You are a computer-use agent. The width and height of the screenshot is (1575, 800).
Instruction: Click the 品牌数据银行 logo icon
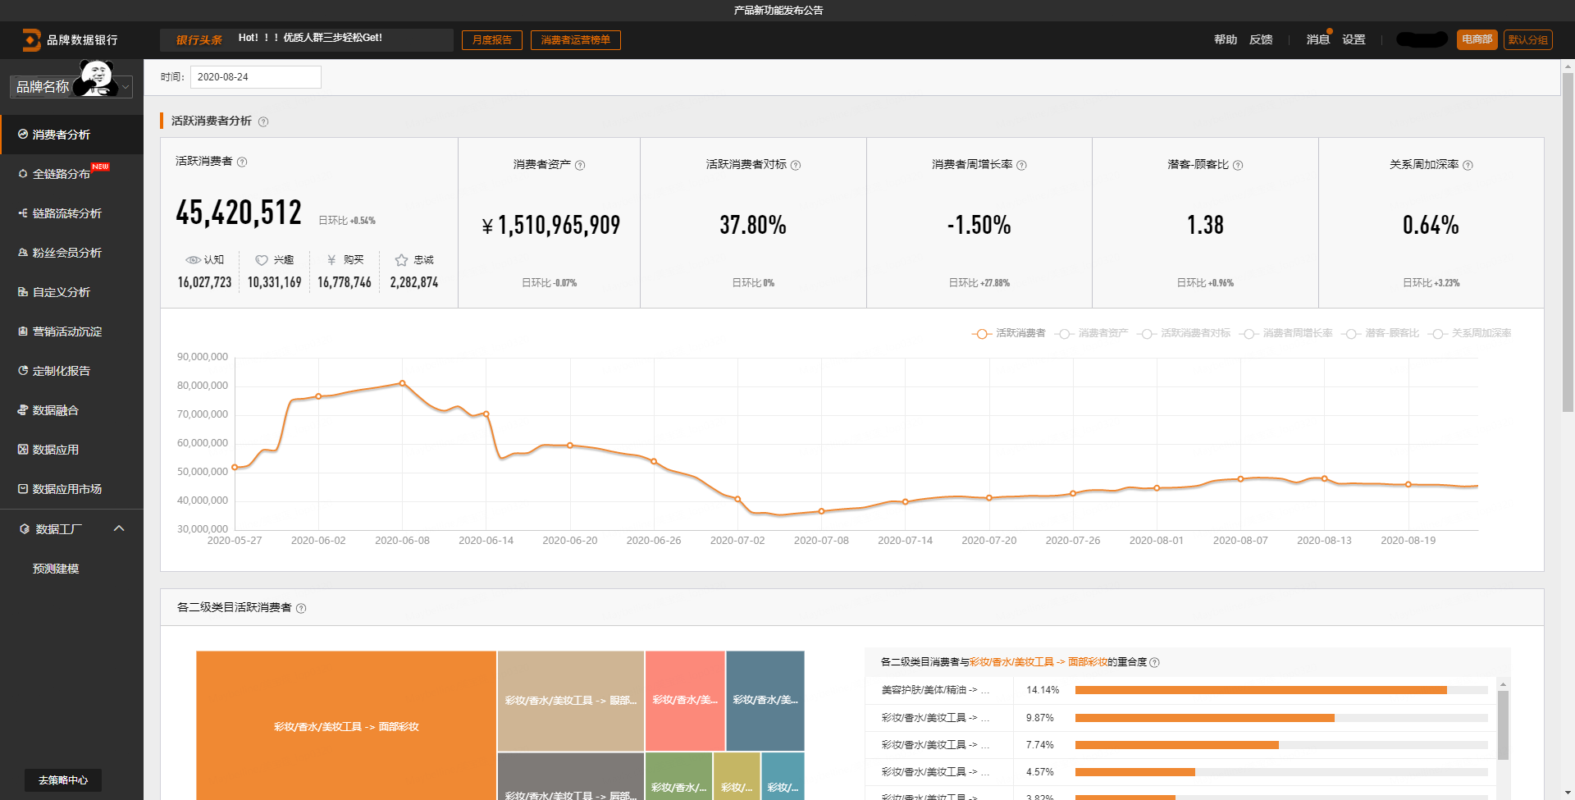[31, 39]
